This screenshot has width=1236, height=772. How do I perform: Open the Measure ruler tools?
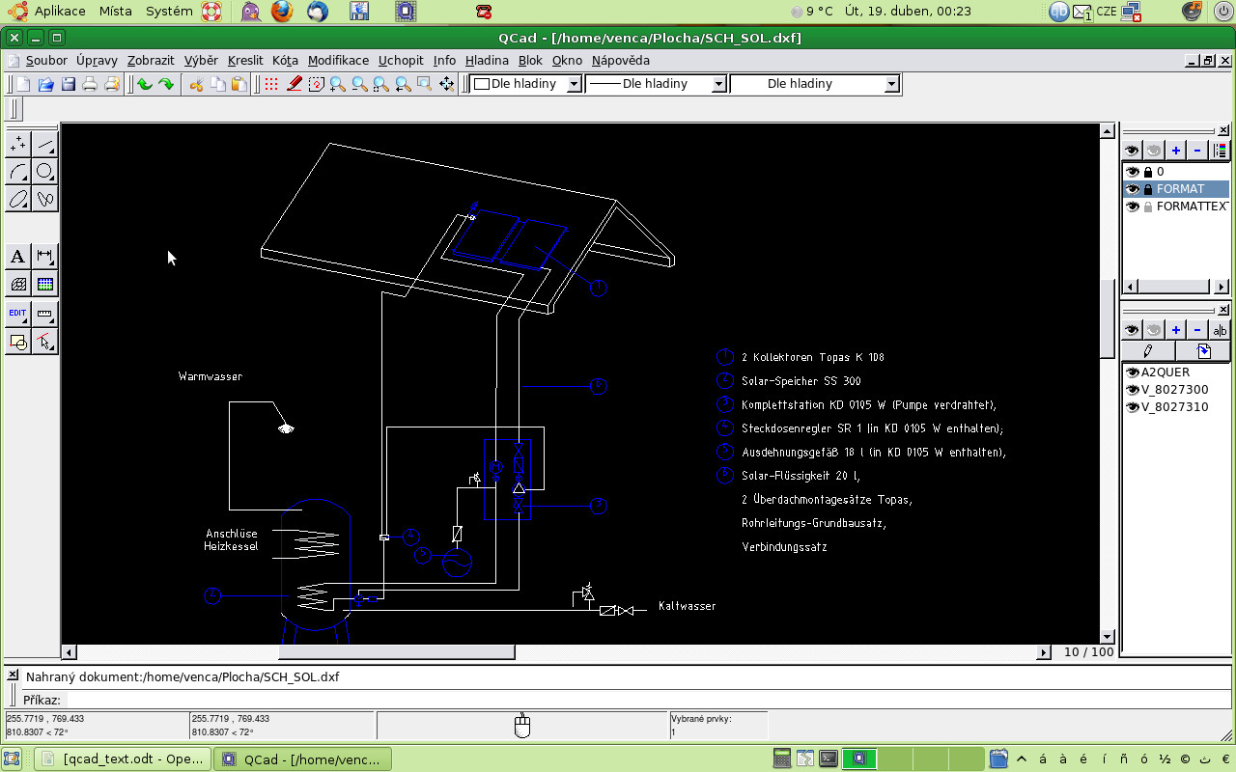[x=45, y=314]
